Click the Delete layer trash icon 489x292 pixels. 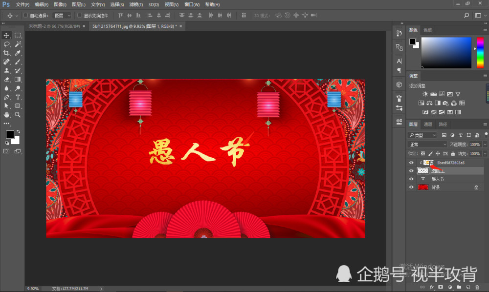(x=478, y=287)
